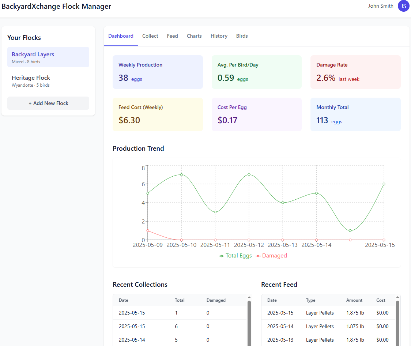Click the $6.30 feed cost value
The image size is (411, 346).
pyautogui.click(x=129, y=120)
